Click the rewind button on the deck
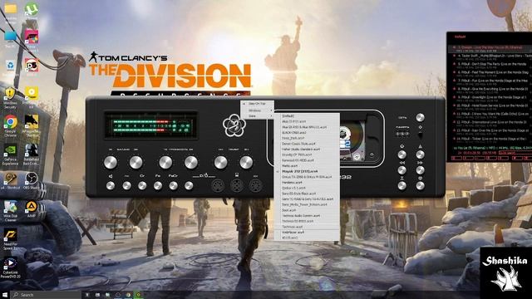The width and height of the screenshot is (532, 299). point(402,169)
